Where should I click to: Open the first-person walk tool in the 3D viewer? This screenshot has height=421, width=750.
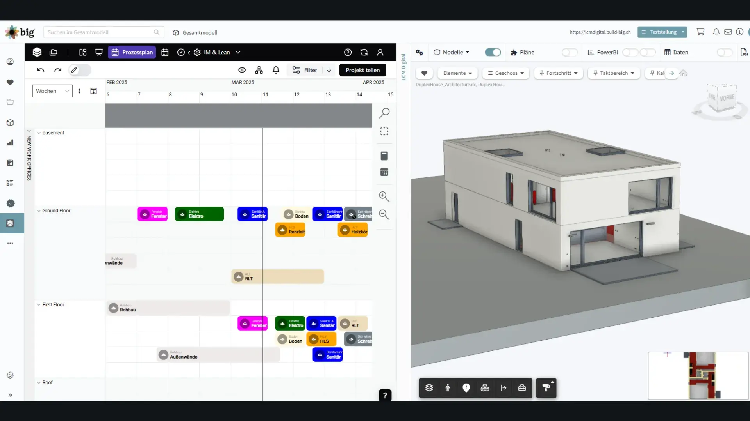click(x=448, y=388)
